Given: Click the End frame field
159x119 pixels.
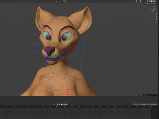Looking at the screenshot, I should (x=154, y=104).
